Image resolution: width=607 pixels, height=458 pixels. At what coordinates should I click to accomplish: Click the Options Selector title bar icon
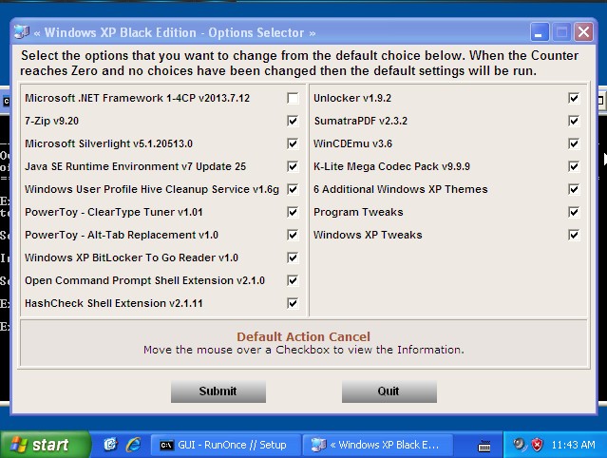click(x=21, y=32)
